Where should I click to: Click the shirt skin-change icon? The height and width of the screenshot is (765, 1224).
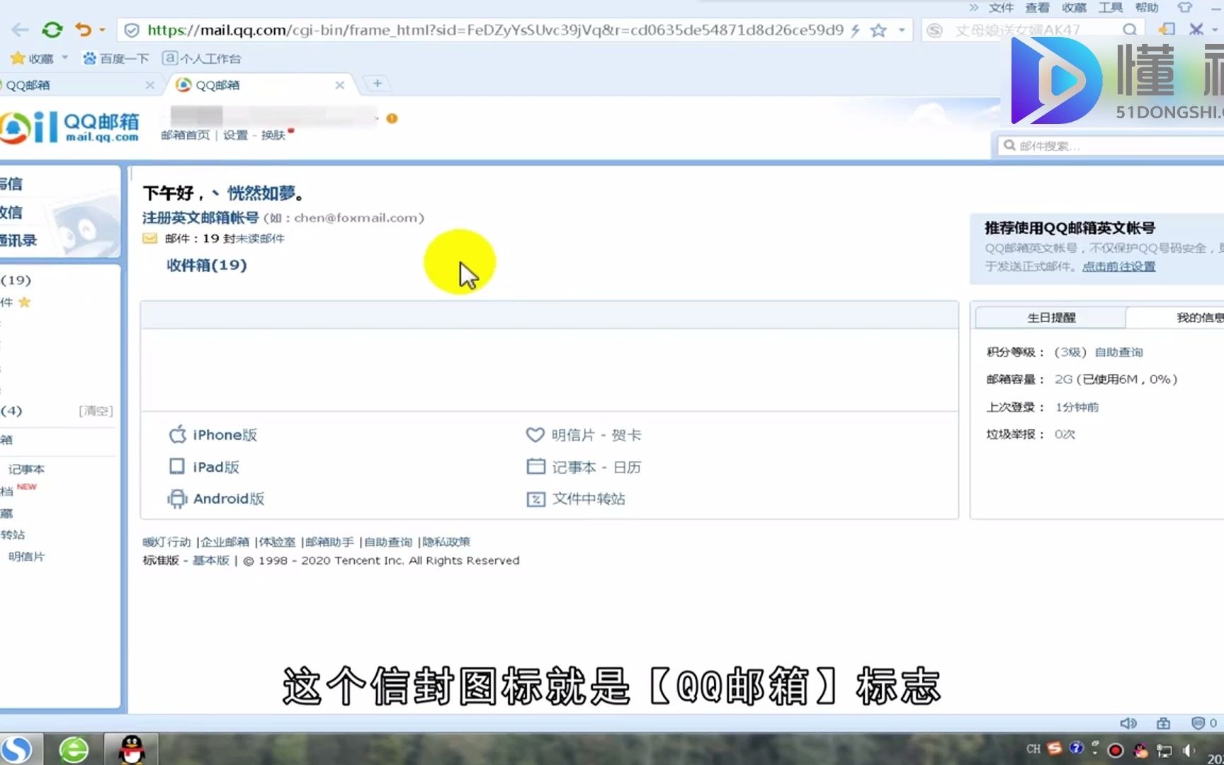coord(1185,8)
